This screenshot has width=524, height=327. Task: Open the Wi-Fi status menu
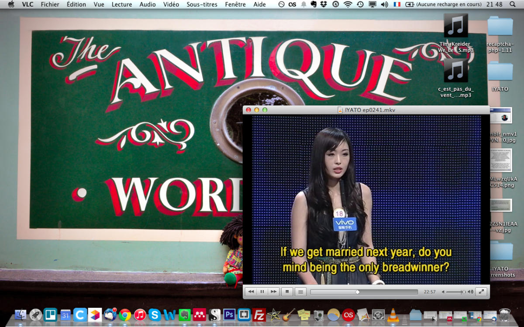click(x=348, y=4)
